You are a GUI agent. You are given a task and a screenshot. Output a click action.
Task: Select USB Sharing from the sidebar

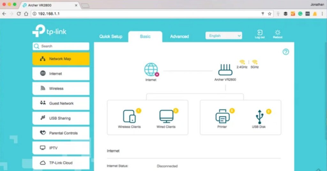(x=61, y=118)
